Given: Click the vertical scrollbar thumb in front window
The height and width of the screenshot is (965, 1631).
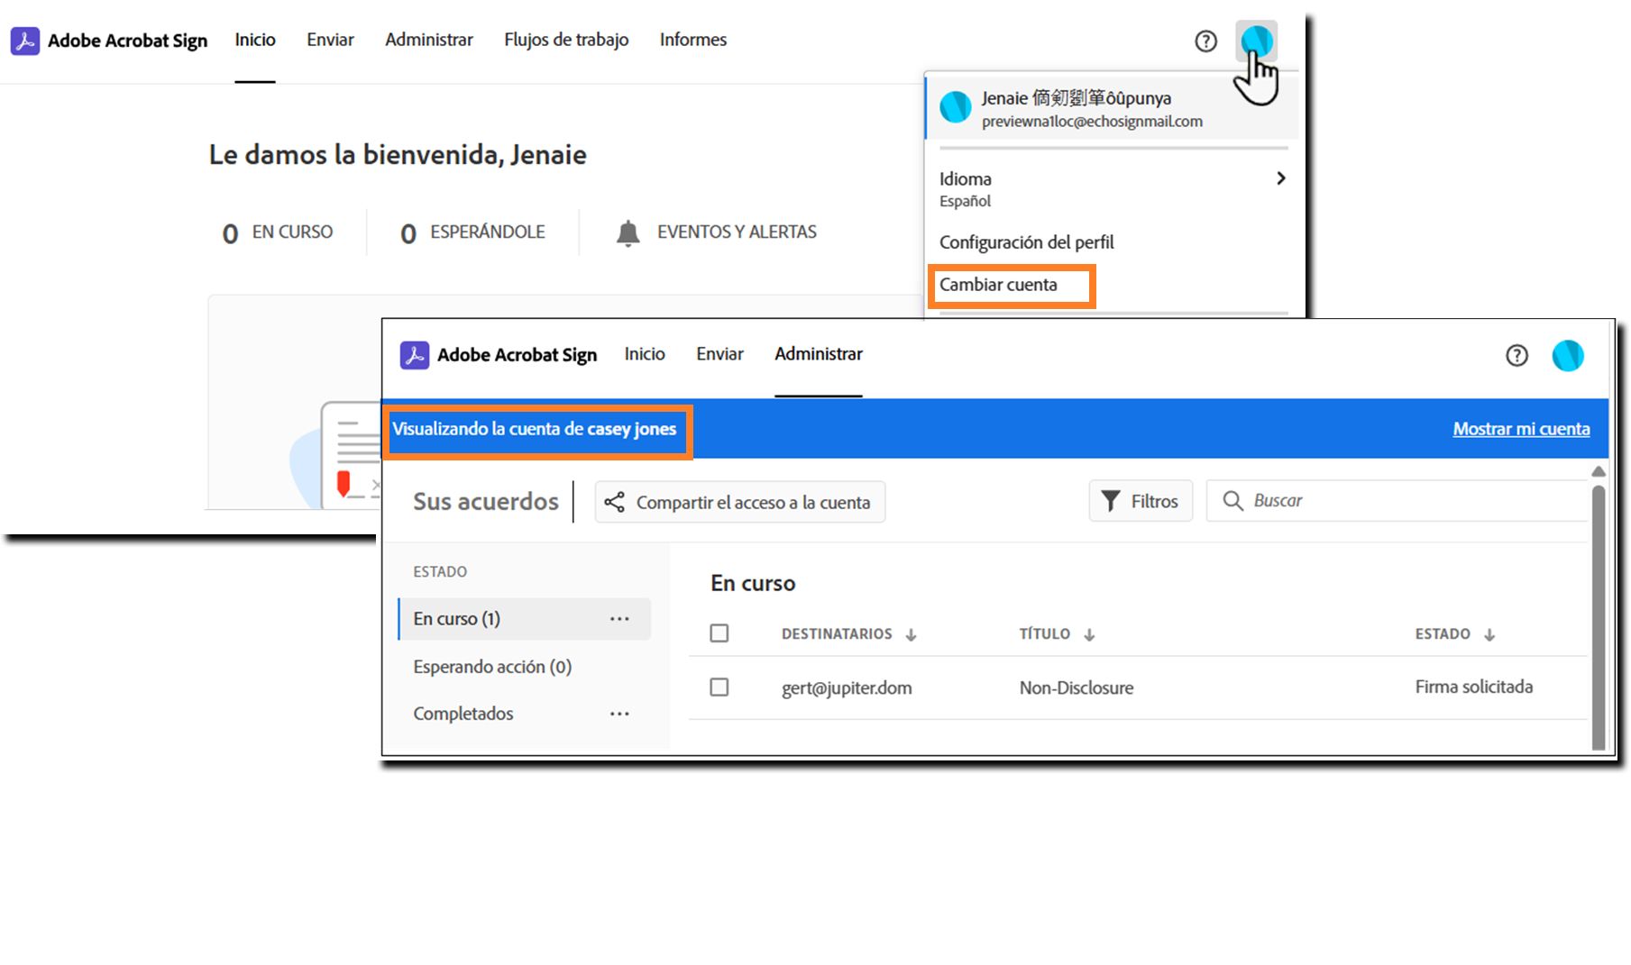Looking at the screenshot, I should tap(1599, 617).
